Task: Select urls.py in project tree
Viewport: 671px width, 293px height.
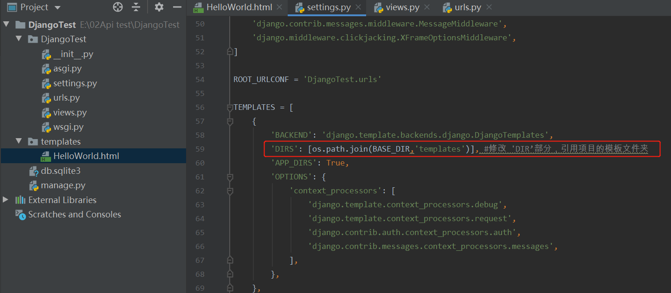Action: click(x=66, y=98)
